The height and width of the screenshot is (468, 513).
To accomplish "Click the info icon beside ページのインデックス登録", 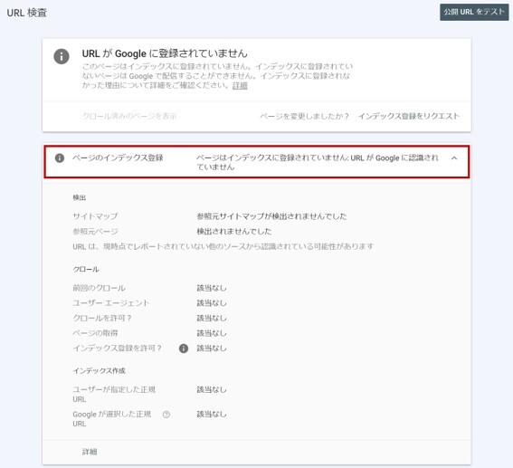I will (x=60, y=158).
